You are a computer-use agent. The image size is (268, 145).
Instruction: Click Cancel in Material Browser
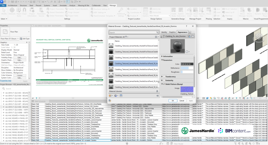pyautogui.click(x=182, y=101)
